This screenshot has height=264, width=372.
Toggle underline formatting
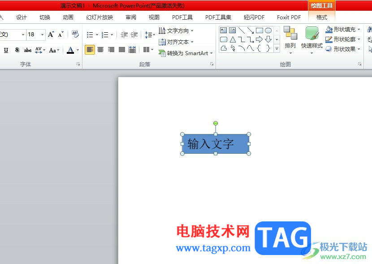tap(6, 50)
